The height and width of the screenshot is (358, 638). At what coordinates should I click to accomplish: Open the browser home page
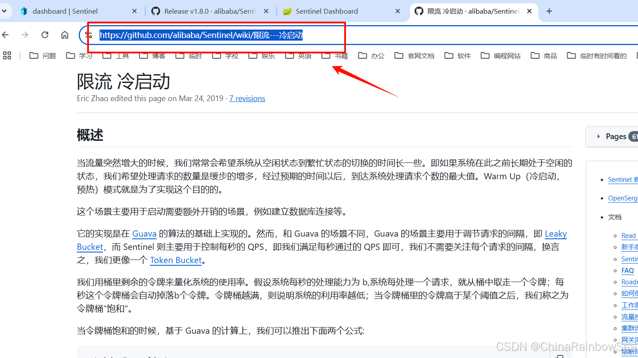click(65, 35)
